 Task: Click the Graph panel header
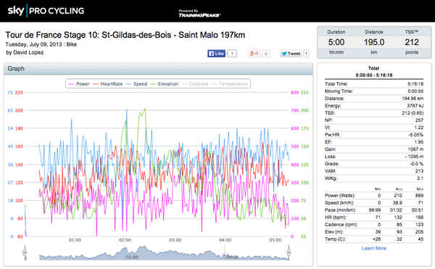pos(158,68)
